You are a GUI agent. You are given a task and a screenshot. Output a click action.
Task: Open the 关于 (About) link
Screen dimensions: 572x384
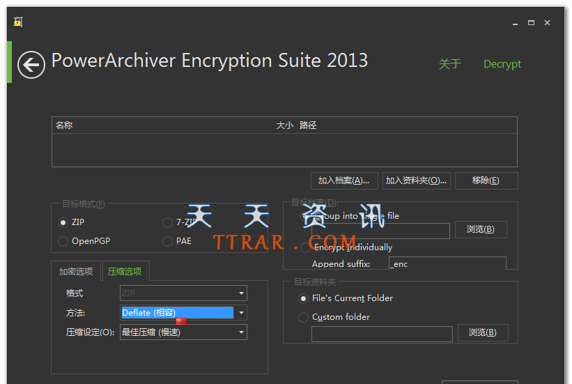450,64
